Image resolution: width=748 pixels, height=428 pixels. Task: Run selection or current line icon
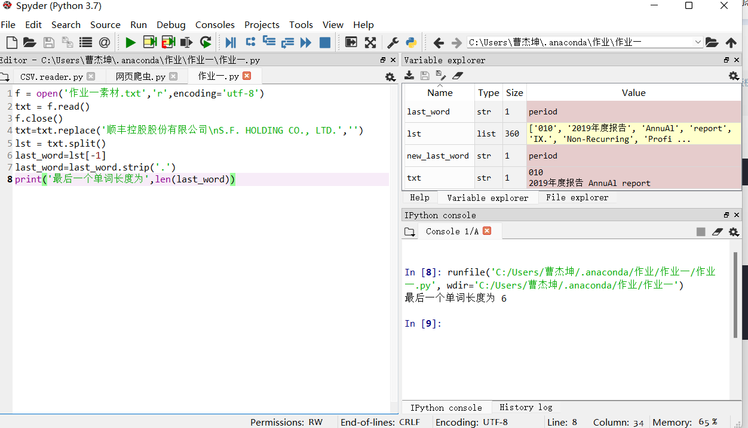point(186,42)
